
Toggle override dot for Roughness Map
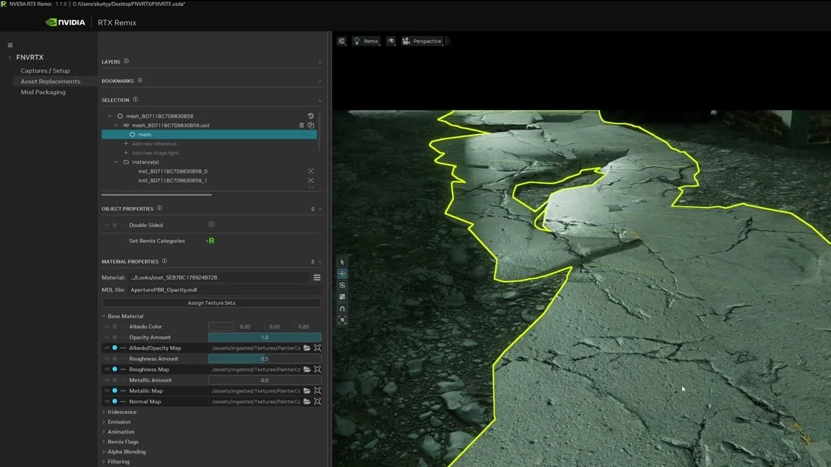(x=115, y=370)
